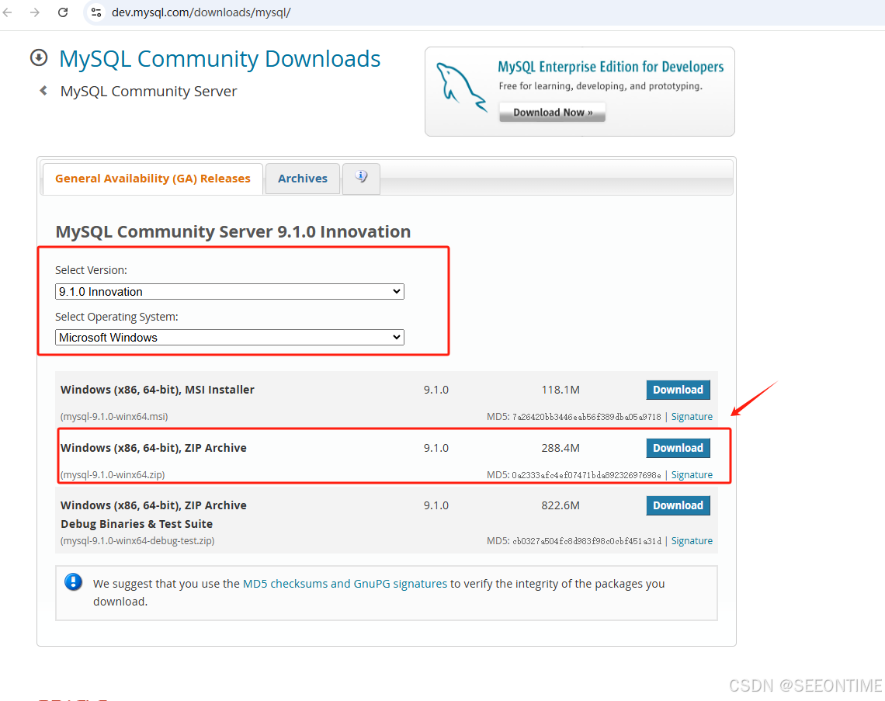Click the MySQL Community Server breadcrumb text
Viewport: 885px width, 701px height.
coord(148,92)
